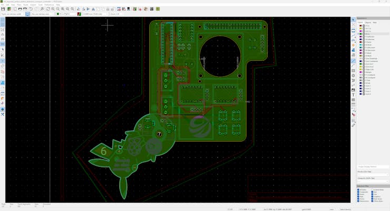The image size is (390, 211).
Task: Zoom out using the toolbar magnifier
Action: tap(57, 9)
